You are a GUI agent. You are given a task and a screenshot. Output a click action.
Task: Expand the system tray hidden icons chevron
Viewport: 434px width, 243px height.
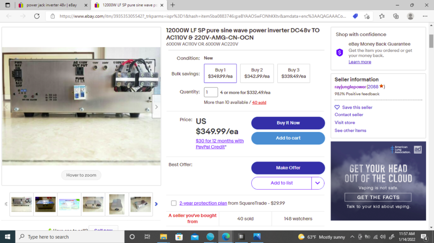352,237
